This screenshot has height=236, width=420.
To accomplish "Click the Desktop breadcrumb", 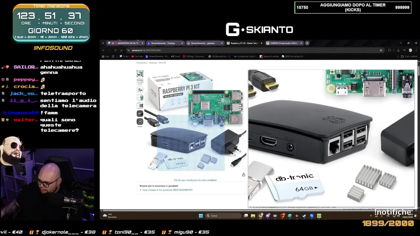I will [x=153, y=63].
